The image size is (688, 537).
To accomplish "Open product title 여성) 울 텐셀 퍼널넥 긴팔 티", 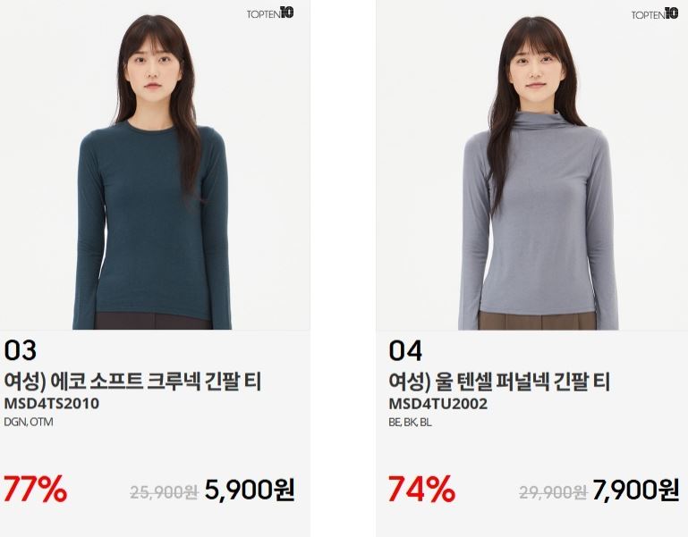I will pos(499,381).
